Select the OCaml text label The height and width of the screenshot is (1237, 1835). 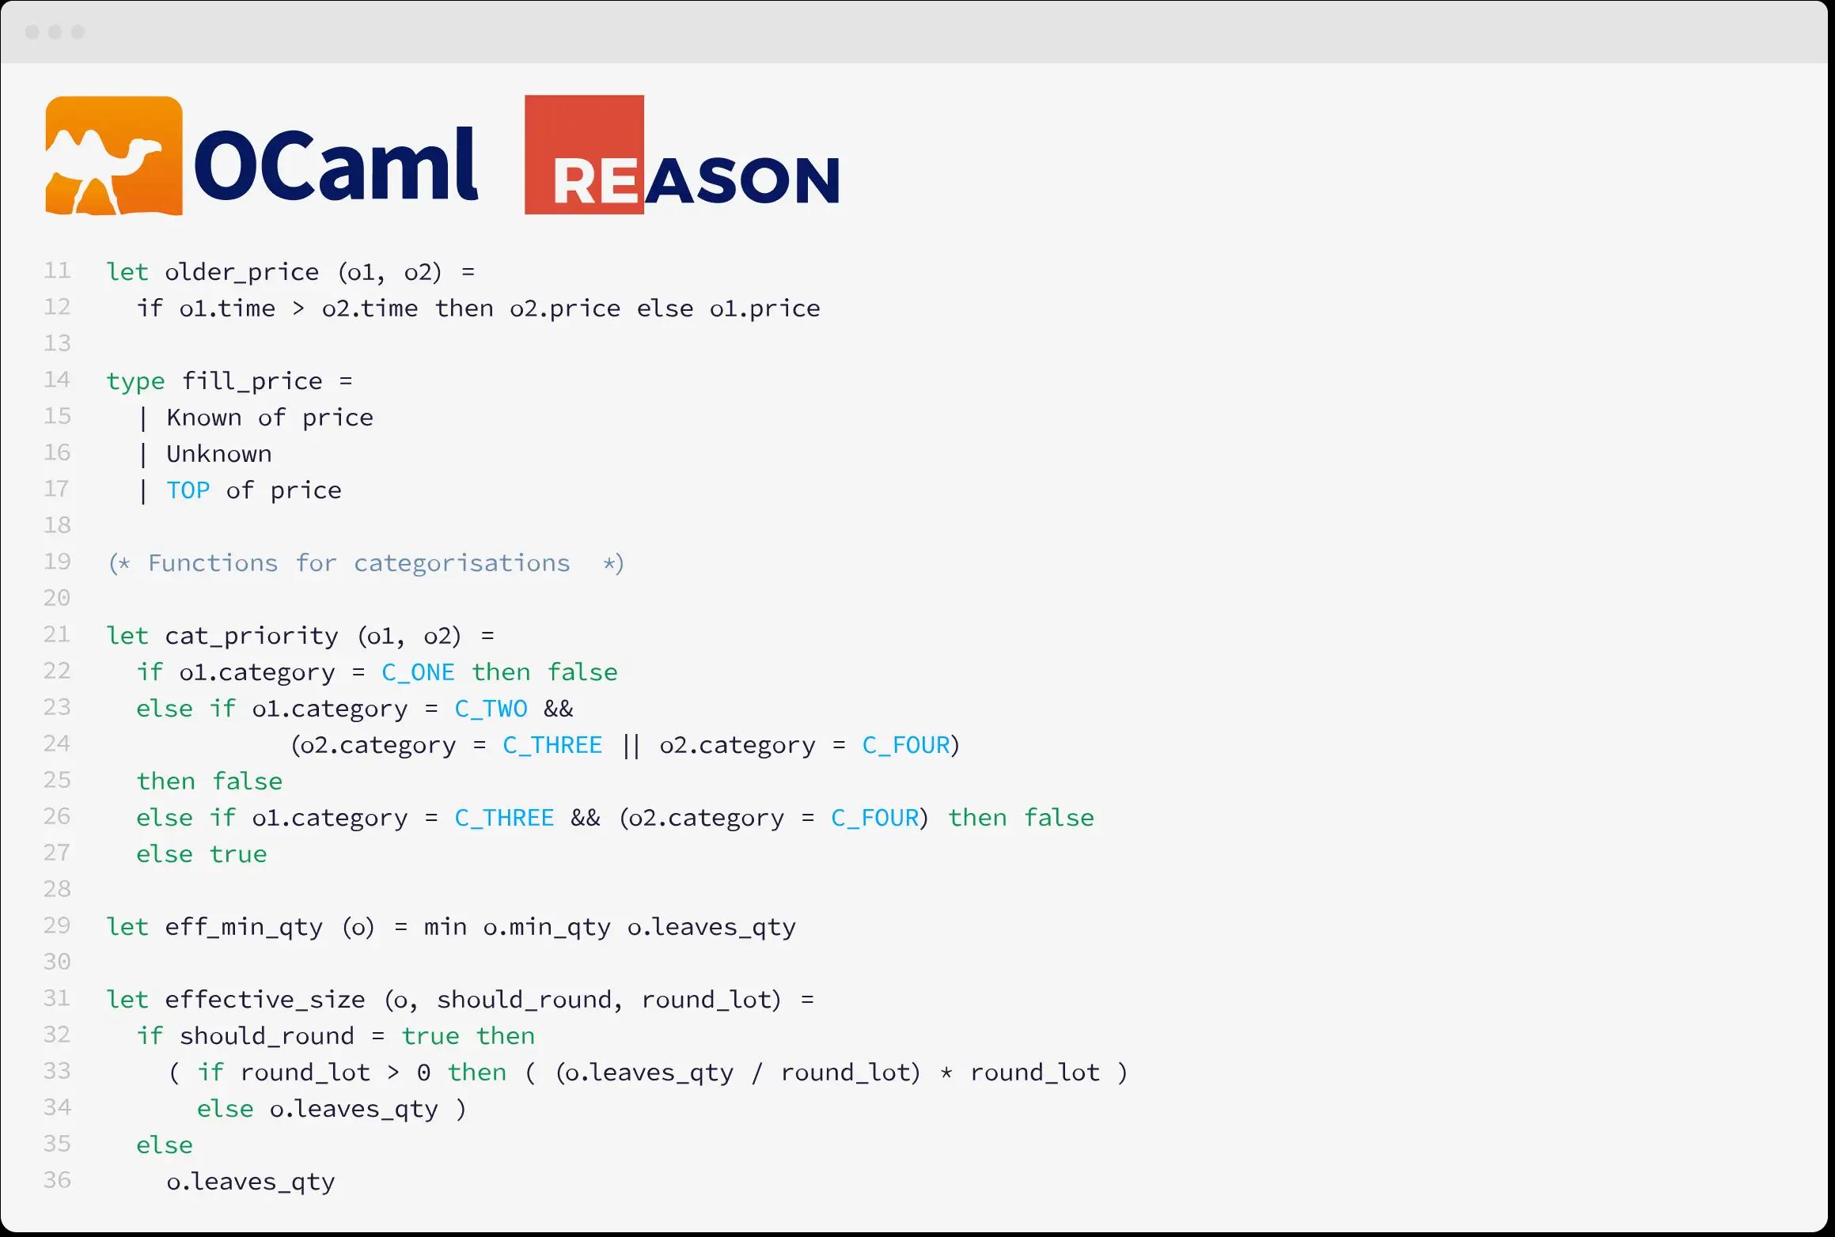point(336,156)
